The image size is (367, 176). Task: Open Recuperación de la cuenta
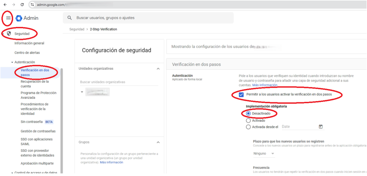(x=35, y=84)
